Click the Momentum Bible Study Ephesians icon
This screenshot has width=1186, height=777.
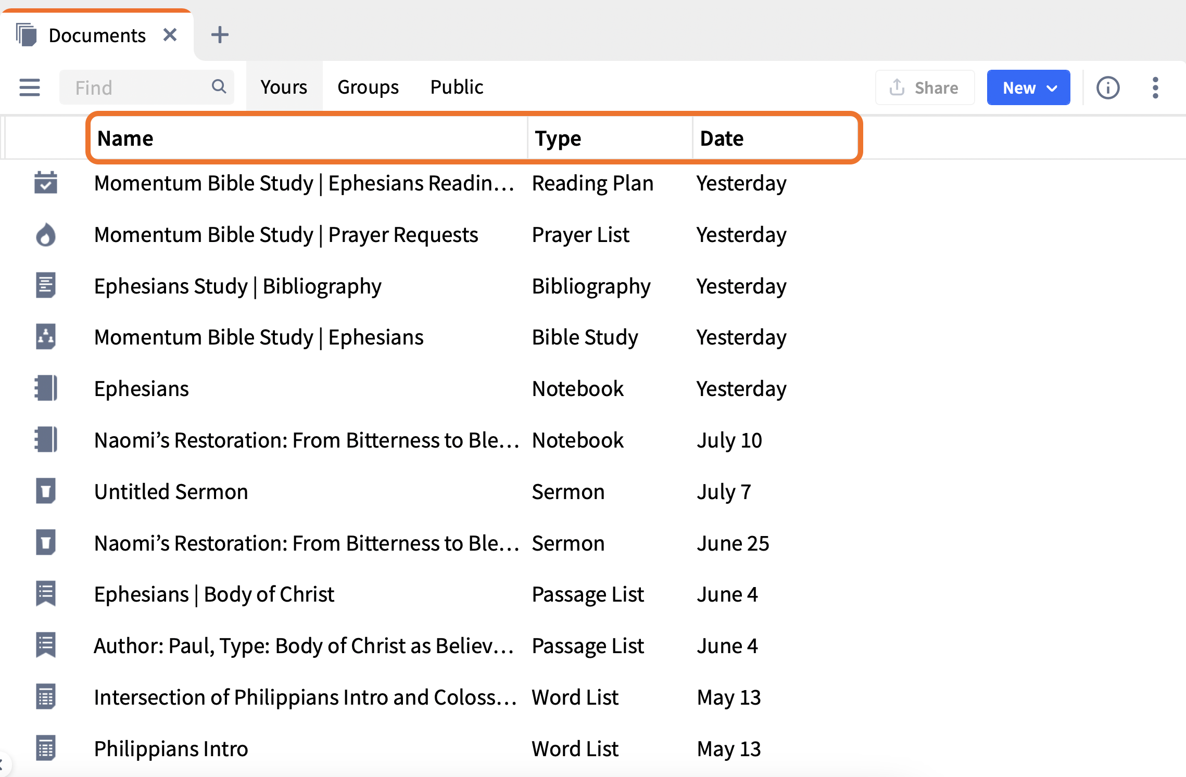coord(46,337)
